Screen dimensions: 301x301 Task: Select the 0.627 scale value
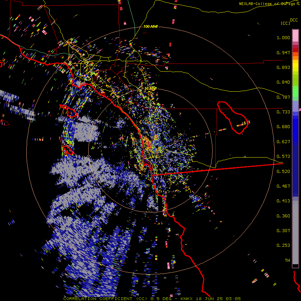click(x=283, y=142)
